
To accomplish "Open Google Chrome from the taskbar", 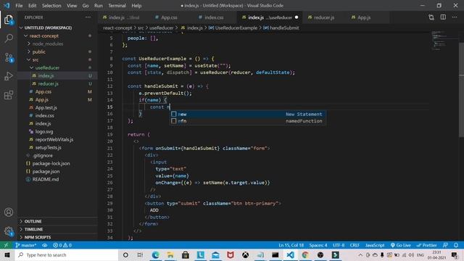I will [305, 254].
